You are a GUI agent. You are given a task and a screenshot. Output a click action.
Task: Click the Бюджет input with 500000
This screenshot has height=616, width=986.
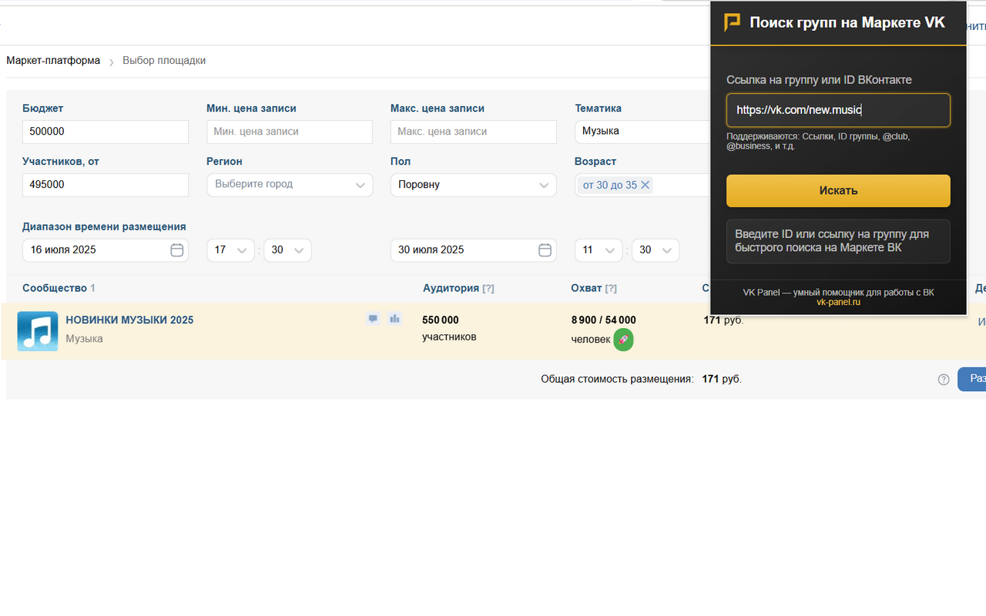106,132
